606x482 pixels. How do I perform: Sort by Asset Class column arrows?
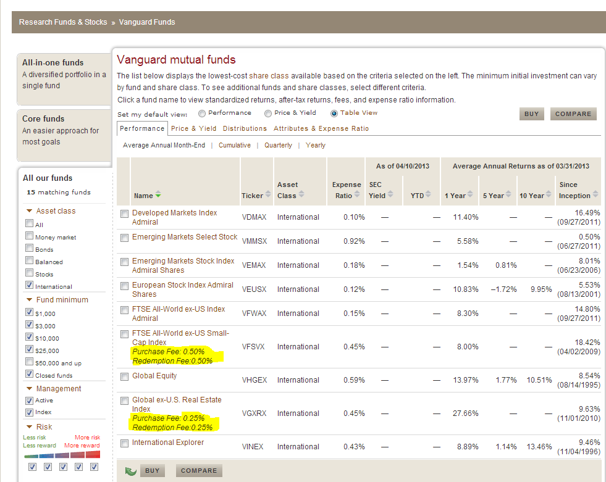[301, 194]
